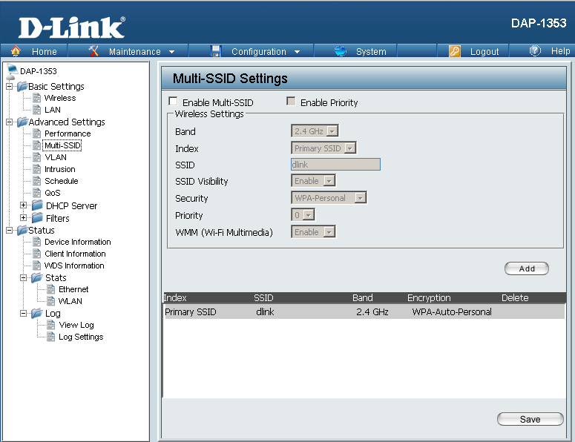Open Log Settings in the tree

81,337
